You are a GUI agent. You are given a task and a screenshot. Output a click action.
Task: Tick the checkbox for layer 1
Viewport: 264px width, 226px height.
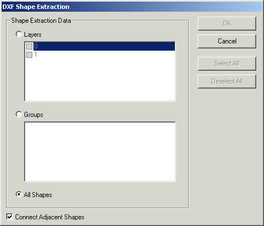coord(29,55)
